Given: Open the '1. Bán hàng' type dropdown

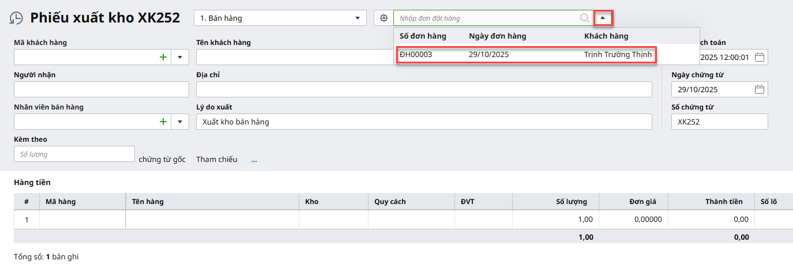Looking at the screenshot, I should pyautogui.click(x=280, y=18).
